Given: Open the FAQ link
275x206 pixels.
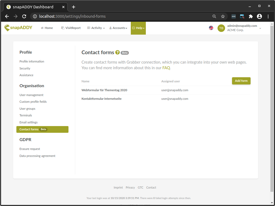Looking at the screenshot, I should (166, 68).
